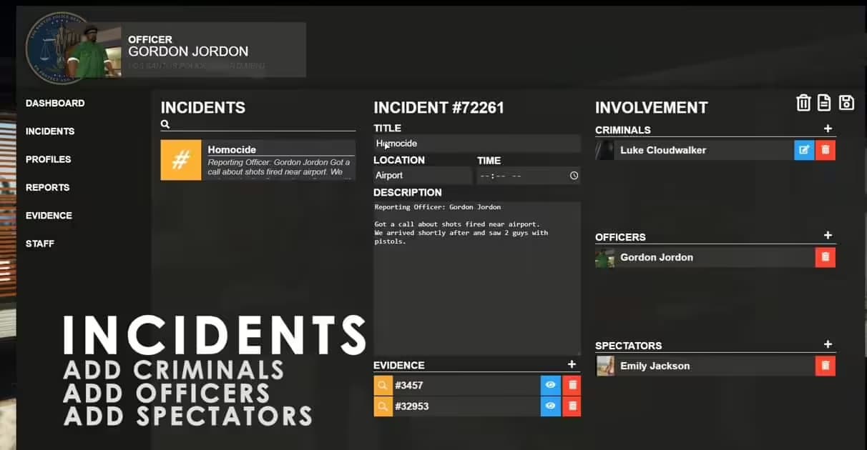This screenshot has width=867, height=450.
Task: Navigate to the Staff section
Action: click(39, 244)
